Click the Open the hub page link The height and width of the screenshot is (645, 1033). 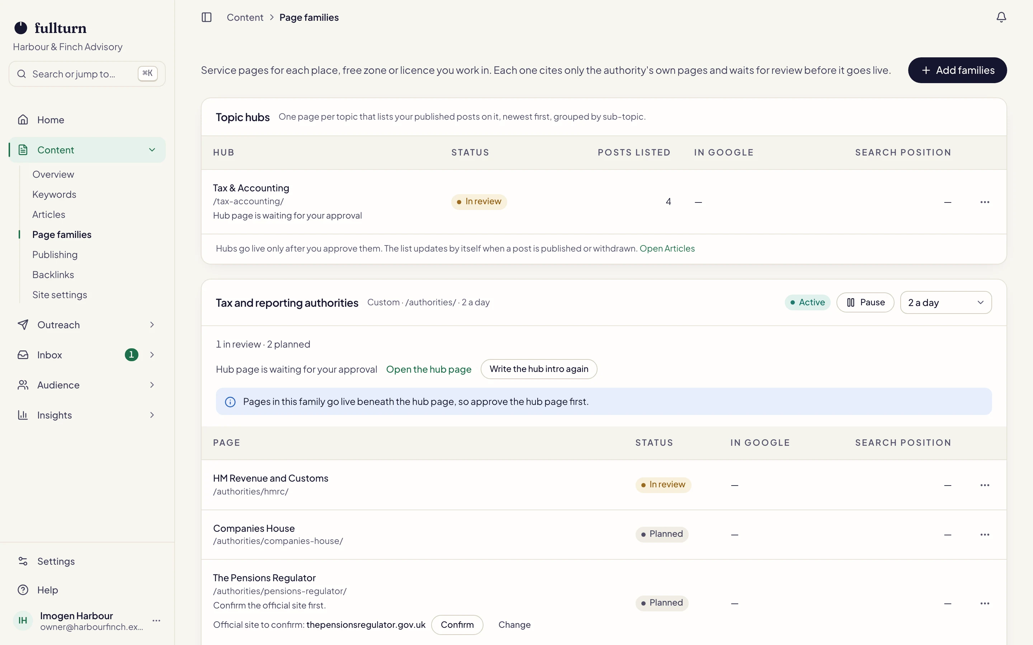429,369
